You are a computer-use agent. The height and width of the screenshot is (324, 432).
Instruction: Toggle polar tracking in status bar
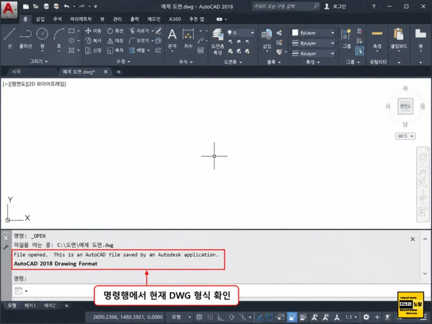pos(232,317)
